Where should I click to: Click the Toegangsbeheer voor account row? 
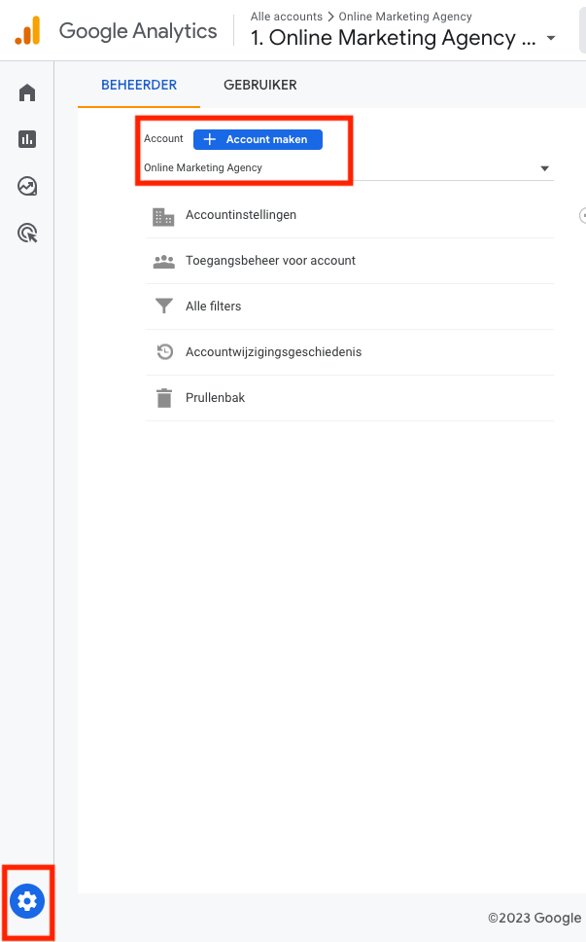[x=270, y=260]
